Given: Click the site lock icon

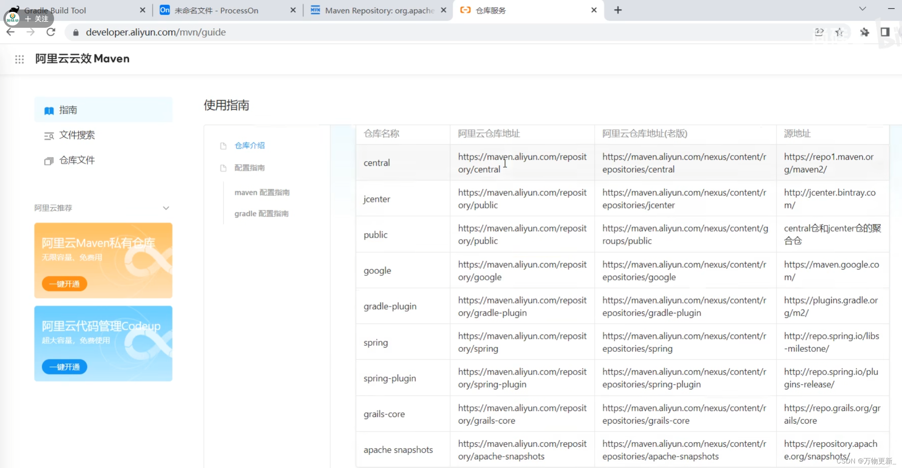Looking at the screenshot, I should (76, 32).
